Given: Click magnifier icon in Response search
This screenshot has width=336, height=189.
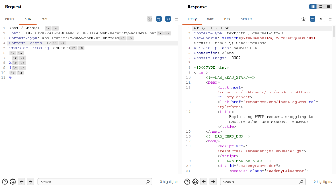Looking at the screenshot, I should [302, 182].
